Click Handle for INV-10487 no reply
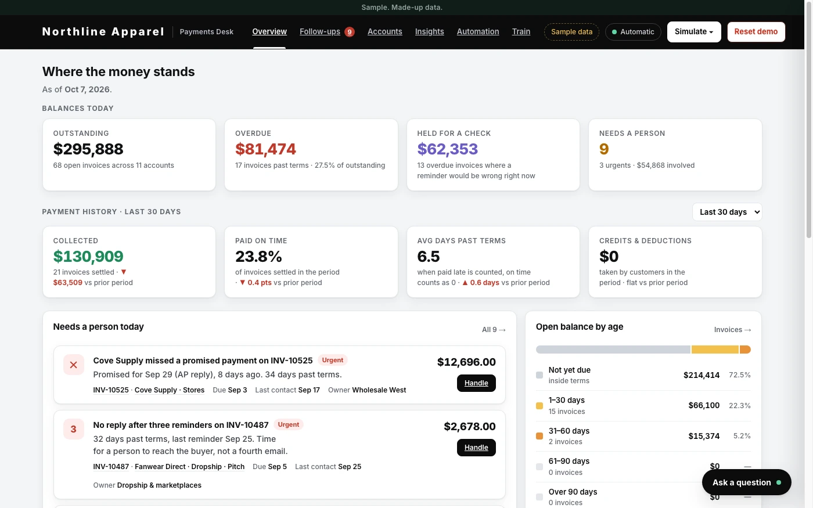The height and width of the screenshot is (508, 813). [476, 448]
